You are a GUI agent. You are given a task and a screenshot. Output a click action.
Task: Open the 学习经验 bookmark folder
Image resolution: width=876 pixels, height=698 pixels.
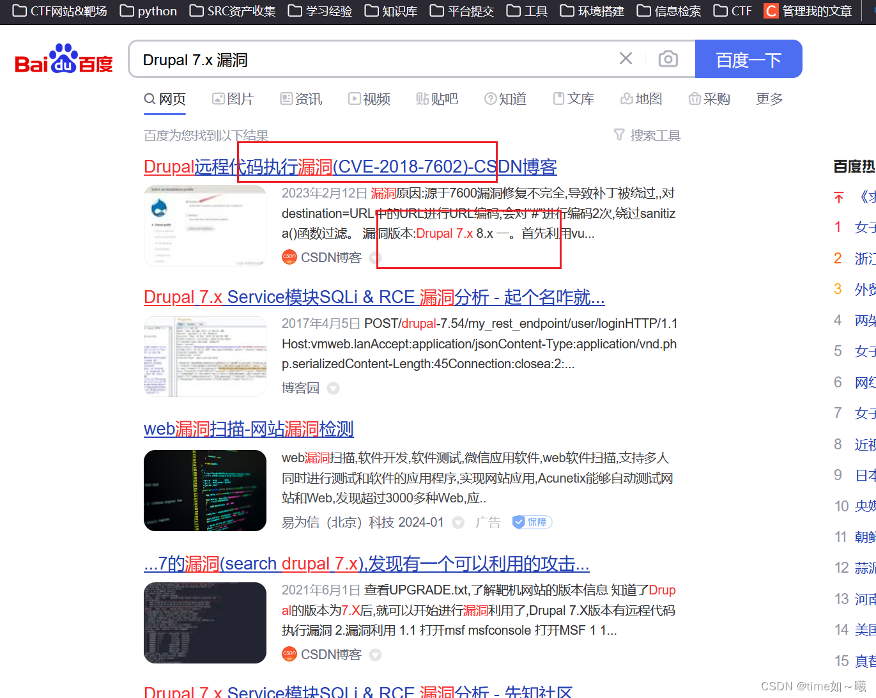click(320, 11)
